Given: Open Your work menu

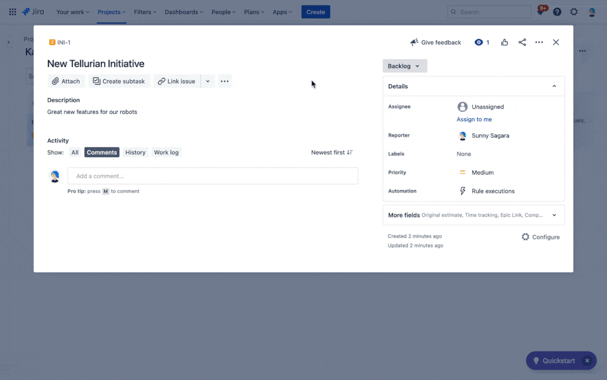Looking at the screenshot, I should coord(72,12).
